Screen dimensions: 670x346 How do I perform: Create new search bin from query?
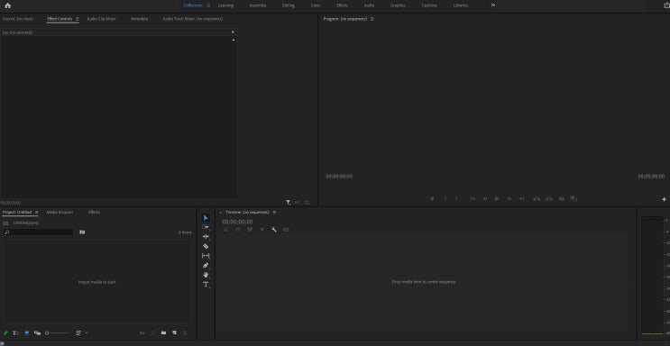(82, 232)
